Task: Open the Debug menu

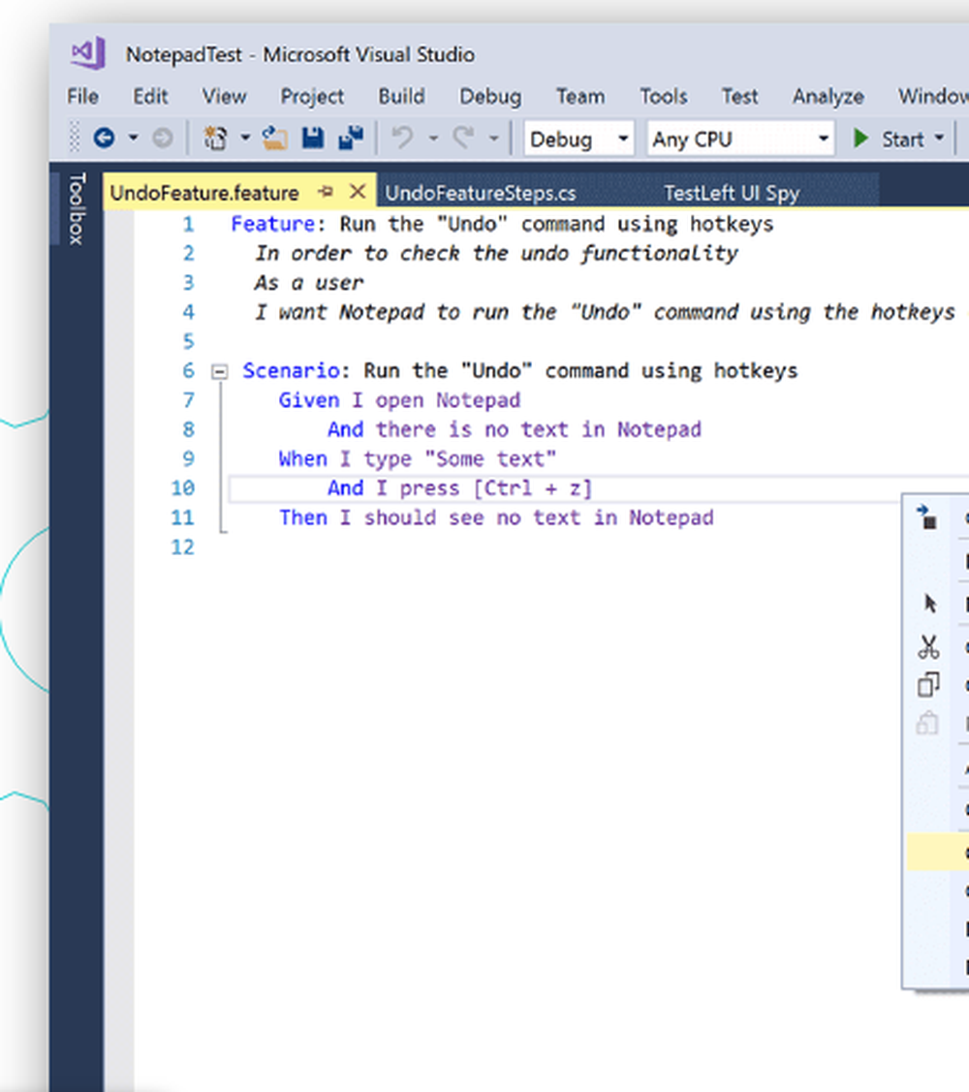Action: (490, 96)
